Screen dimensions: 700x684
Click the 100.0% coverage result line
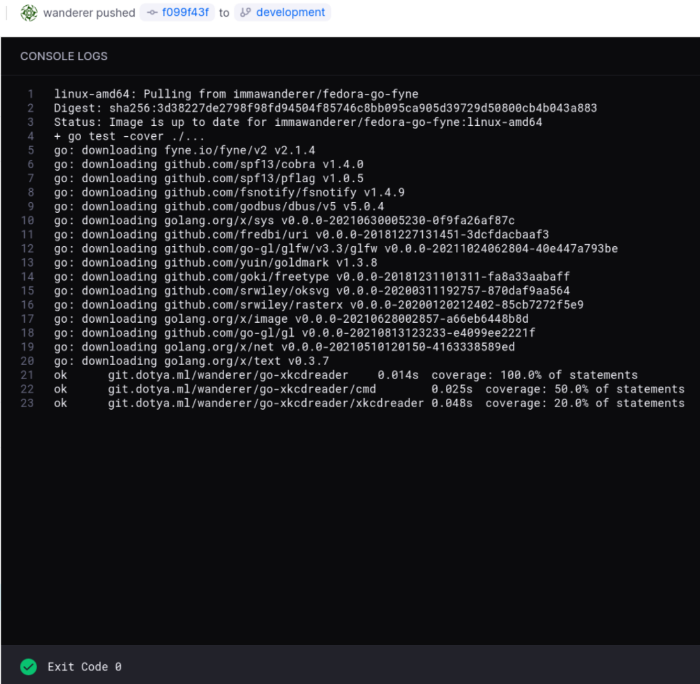pos(345,375)
